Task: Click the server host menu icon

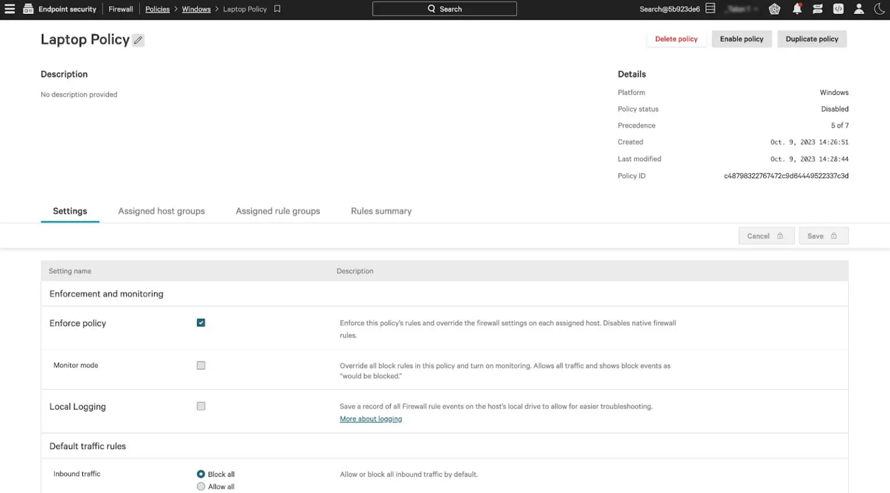Action: coord(710,8)
